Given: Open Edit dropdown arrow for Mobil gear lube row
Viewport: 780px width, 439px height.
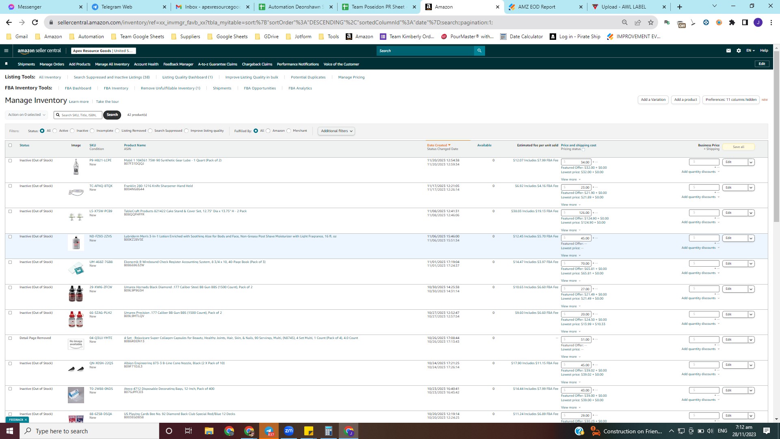Looking at the screenshot, I should click(x=751, y=162).
